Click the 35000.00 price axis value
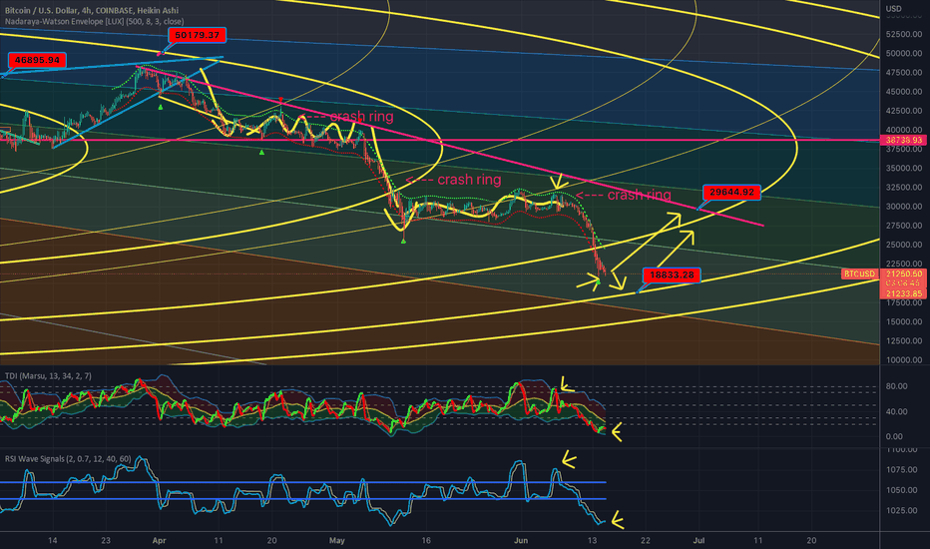Screen dimensions: 930x549 coord(904,168)
